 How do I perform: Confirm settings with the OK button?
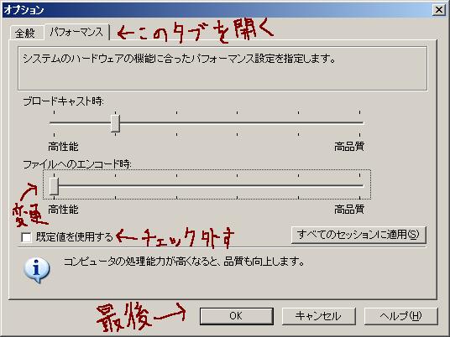237,316
